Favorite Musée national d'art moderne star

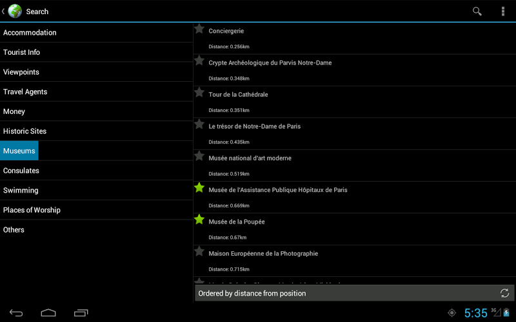(199, 156)
